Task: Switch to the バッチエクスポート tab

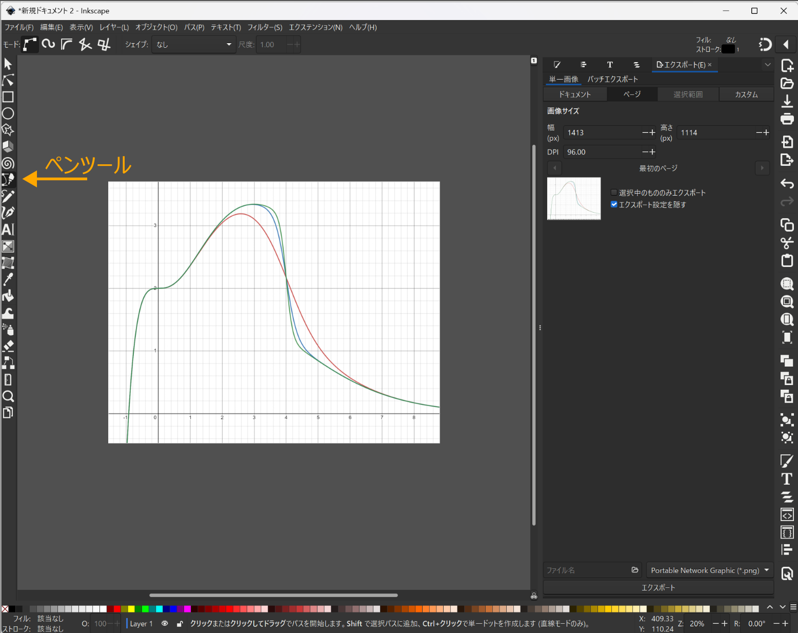Action: [x=612, y=79]
